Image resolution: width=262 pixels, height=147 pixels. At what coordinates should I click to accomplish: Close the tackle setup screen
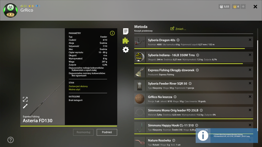click(x=255, y=7)
